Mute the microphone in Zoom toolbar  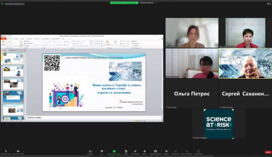point(6,151)
